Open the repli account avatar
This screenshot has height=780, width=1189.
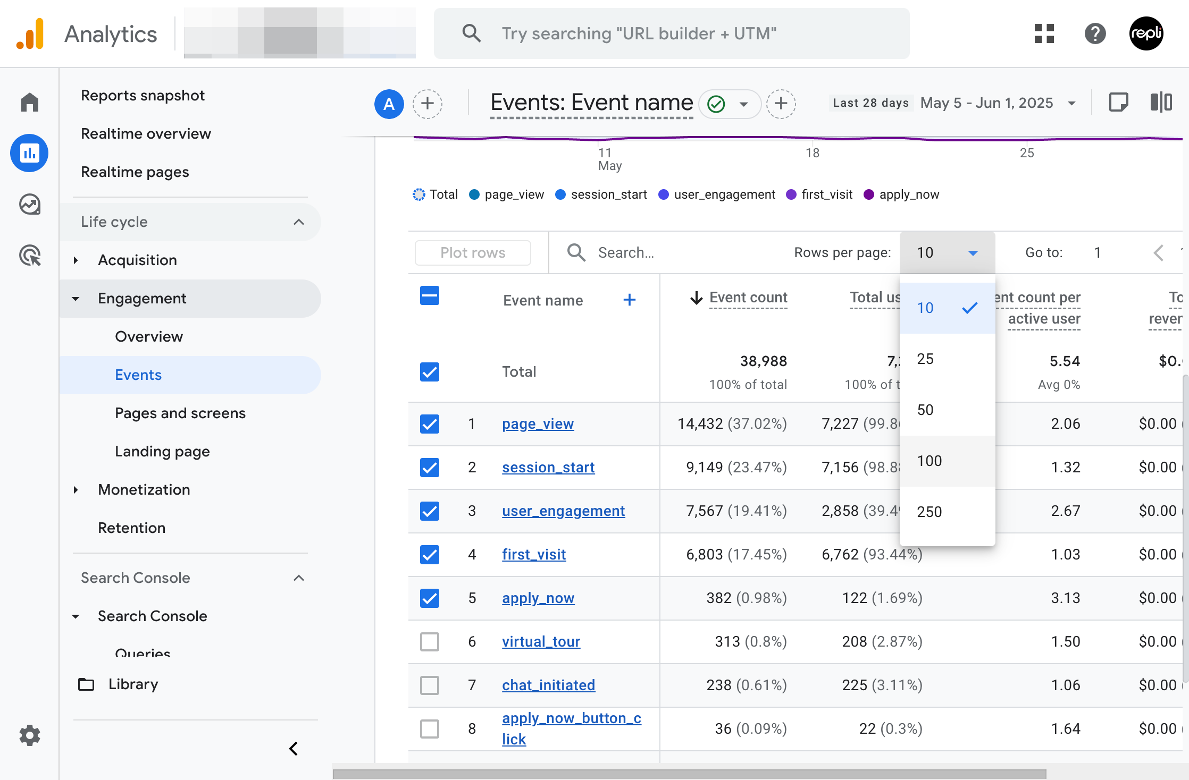tap(1146, 33)
